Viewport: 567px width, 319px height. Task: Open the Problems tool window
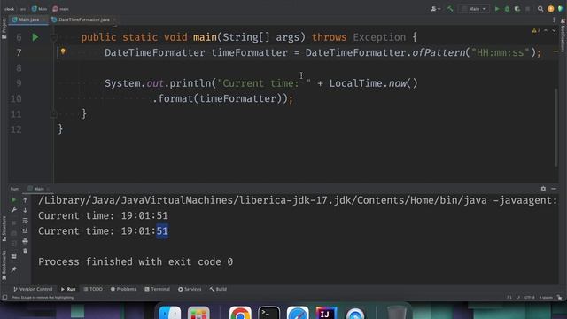(x=124, y=289)
